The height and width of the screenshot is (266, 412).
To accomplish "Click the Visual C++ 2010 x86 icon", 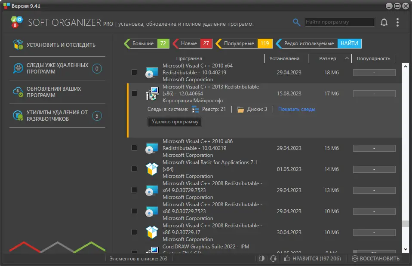I will coord(152,148).
